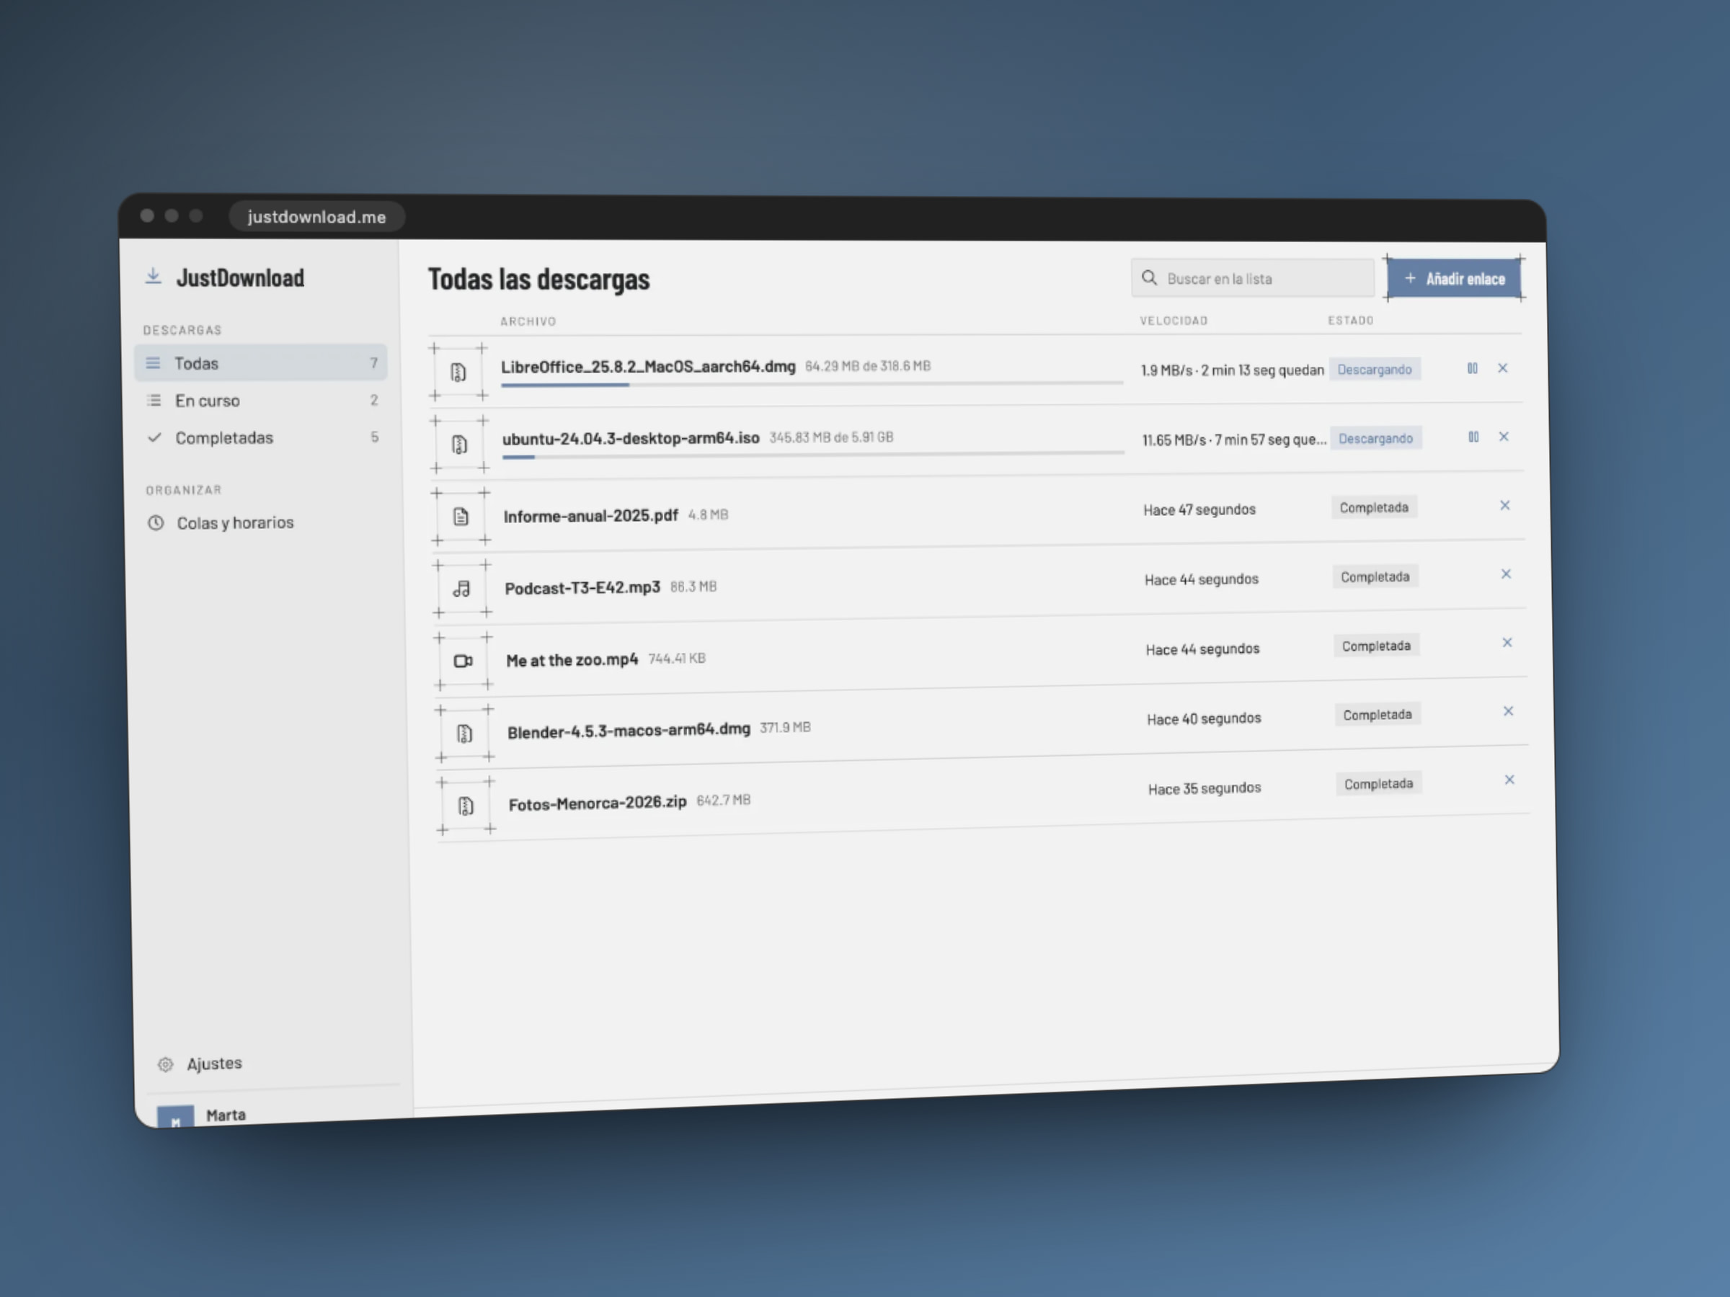Click the ARCHIVO column header

pyautogui.click(x=528, y=321)
